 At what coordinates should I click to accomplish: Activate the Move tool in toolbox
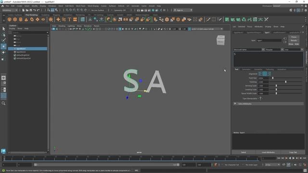click(x=3, y=47)
